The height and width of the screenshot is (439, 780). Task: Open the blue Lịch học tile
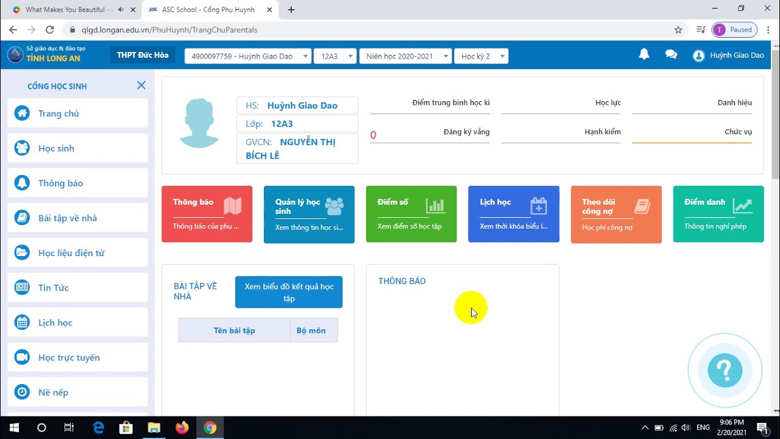514,214
